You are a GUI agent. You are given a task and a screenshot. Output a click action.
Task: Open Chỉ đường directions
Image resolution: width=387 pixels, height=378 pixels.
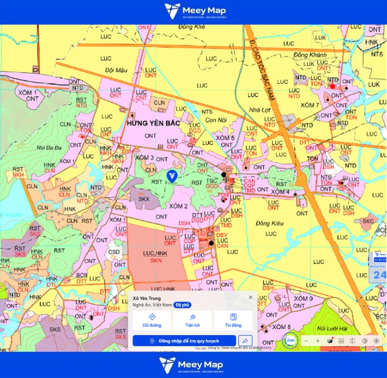coord(152,321)
